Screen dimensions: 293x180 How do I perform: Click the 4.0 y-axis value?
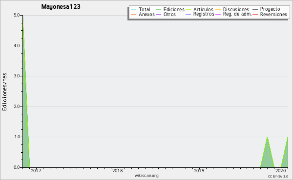(x=17, y=46)
